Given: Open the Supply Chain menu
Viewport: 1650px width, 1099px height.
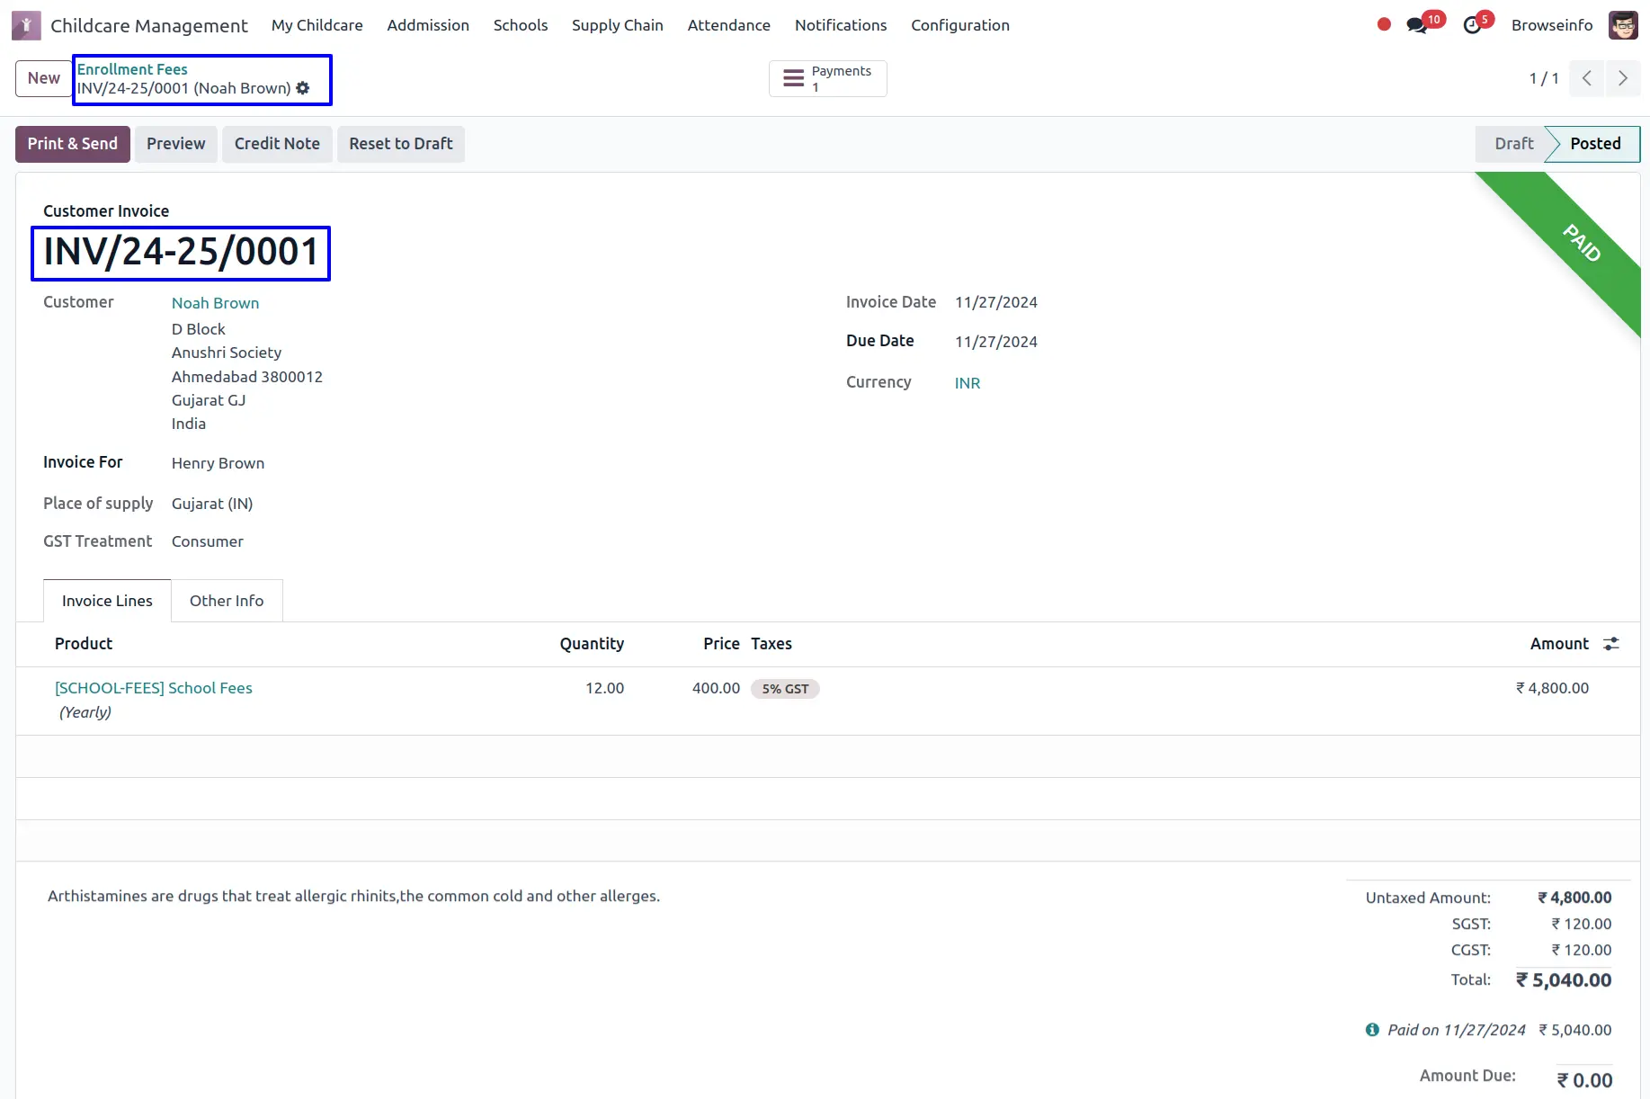Looking at the screenshot, I should [x=617, y=25].
